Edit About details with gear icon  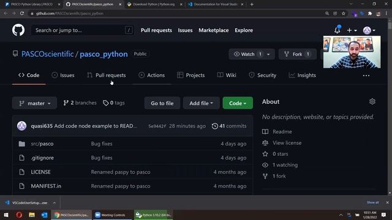(x=372, y=101)
